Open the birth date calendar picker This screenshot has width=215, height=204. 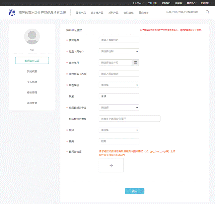pos(136,62)
